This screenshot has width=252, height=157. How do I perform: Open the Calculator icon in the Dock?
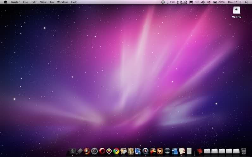coord(189,151)
